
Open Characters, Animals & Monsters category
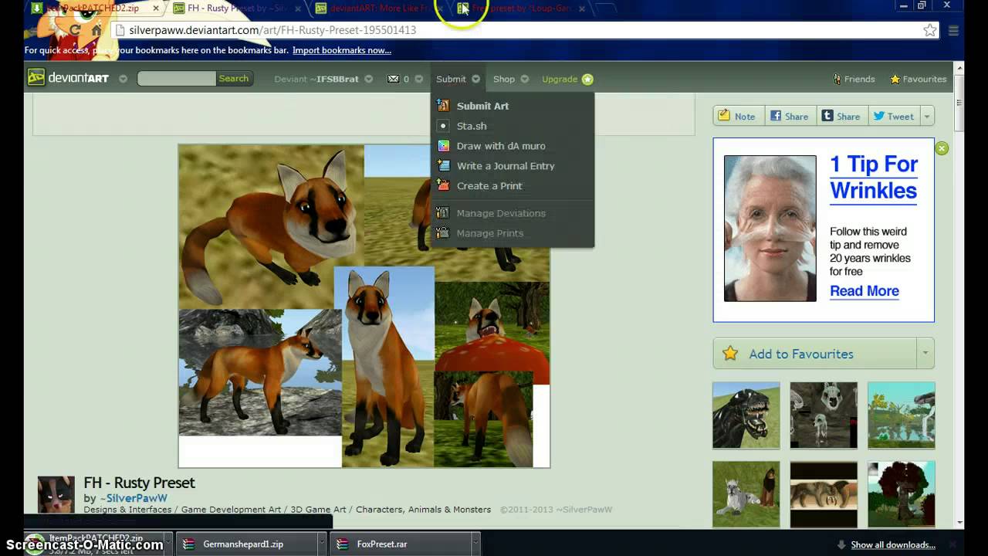point(423,510)
